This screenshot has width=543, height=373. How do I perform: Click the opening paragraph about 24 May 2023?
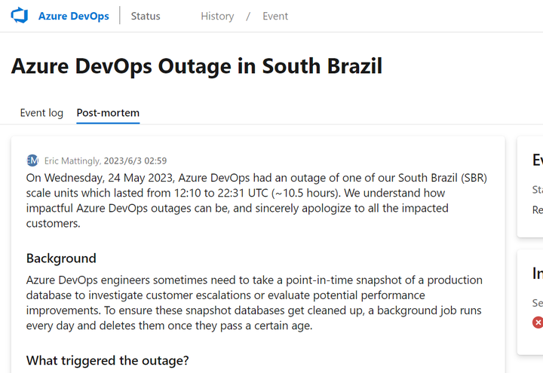pyautogui.click(x=256, y=200)
